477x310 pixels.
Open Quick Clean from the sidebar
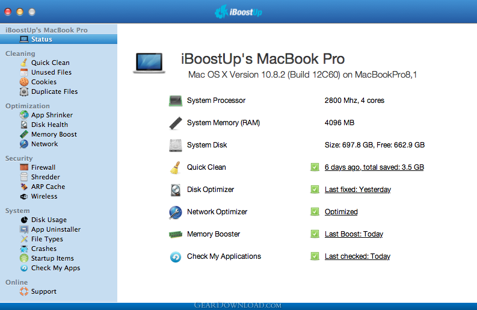pos(50,63)
